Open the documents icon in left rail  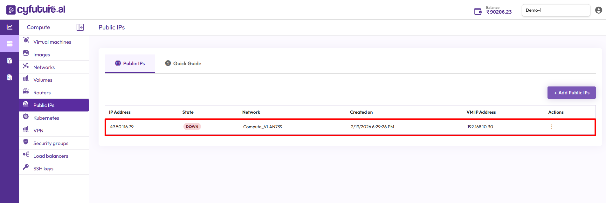[x=10, y=77]
